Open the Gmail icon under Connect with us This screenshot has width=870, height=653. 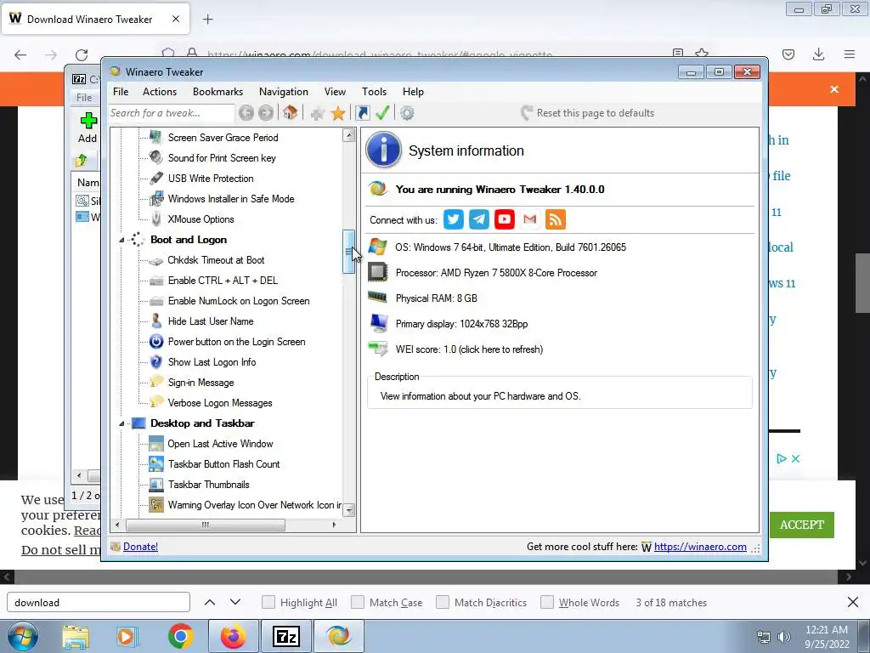point(530,219)
